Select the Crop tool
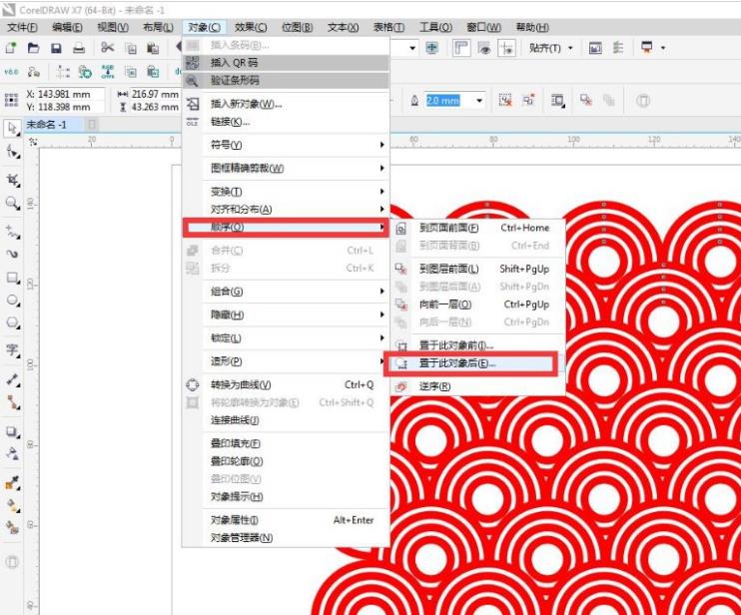The height and width of the screenshot is (615, 741). 12,179
